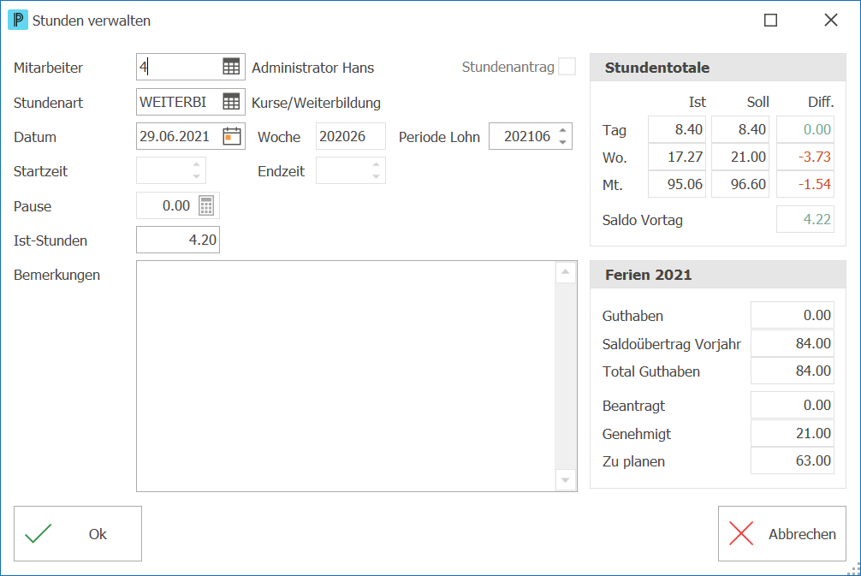The width and height of the screenshot is (861, 576).
Task: Open the Stundenart lookup table icon
Action: click(231, 102)
